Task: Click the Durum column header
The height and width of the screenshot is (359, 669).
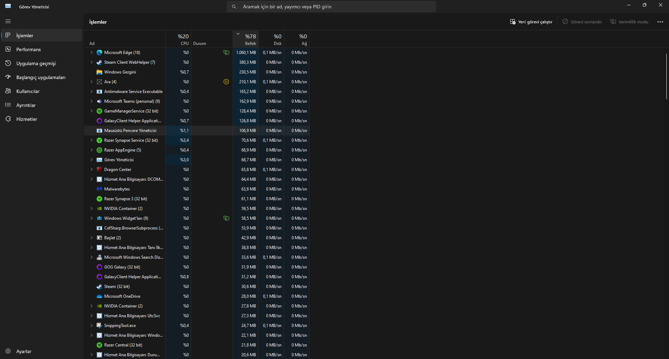Action: [x=212, y=39]
